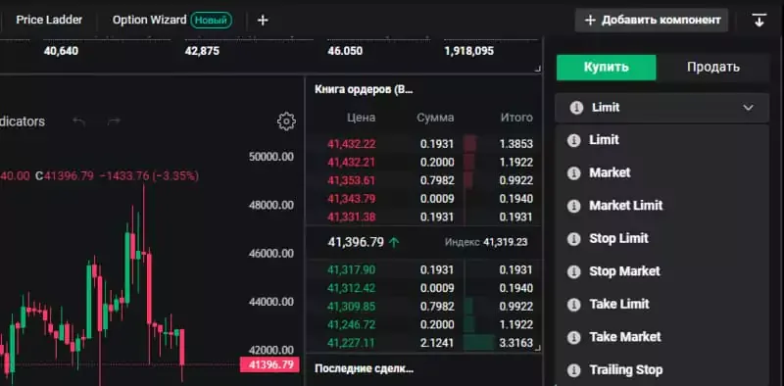
Task: Click the redo arrow in chart toolbar
Action: (114, 121)
